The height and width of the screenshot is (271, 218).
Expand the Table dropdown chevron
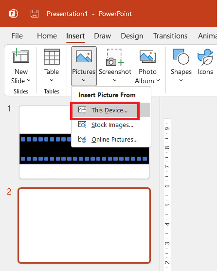click(52, 80)
